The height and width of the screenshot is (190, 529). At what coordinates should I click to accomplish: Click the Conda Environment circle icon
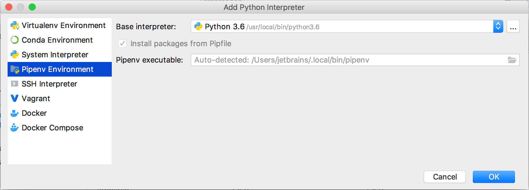point(15,40)
